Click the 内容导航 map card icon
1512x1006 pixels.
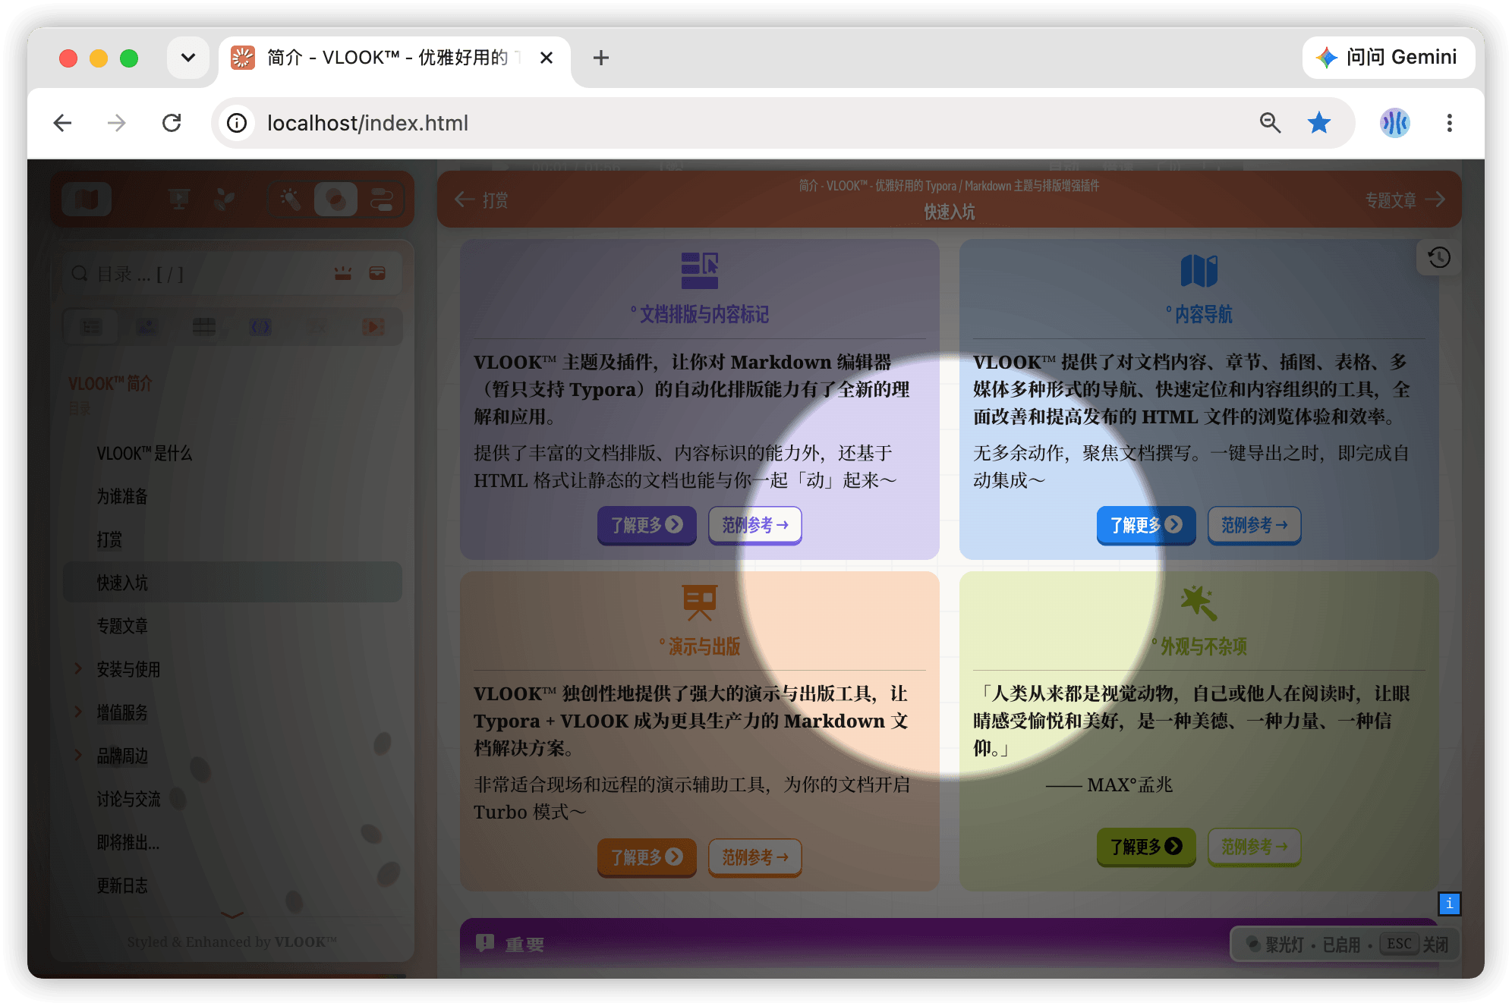click(x=1199, y=271)
